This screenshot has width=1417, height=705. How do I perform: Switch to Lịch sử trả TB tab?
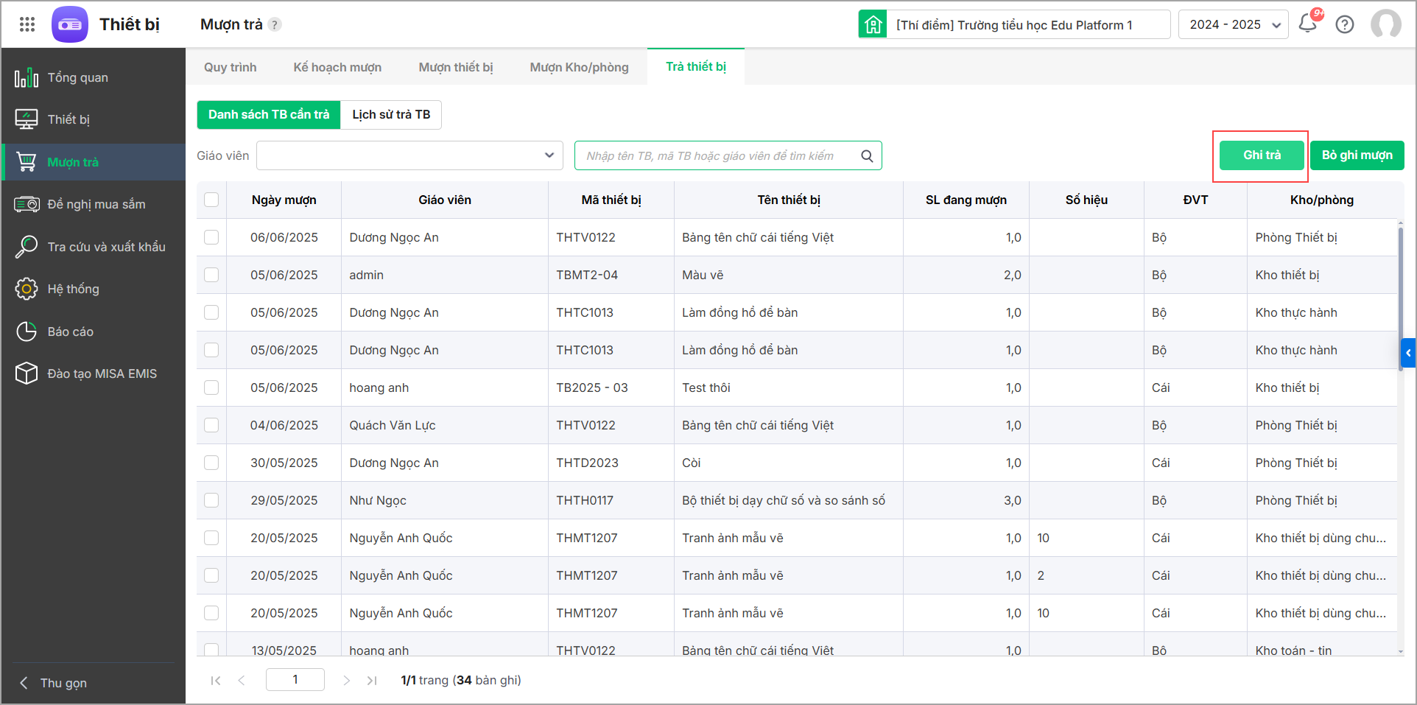(391, 115)
